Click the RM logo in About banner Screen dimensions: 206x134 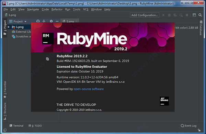click(x=48, y=38)
